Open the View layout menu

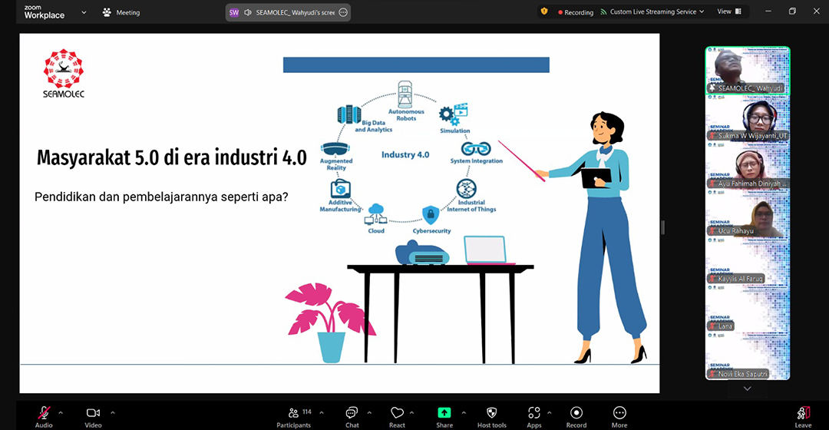(729, 12)
